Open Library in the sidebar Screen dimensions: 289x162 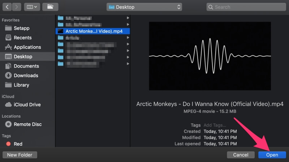[28, 85]
